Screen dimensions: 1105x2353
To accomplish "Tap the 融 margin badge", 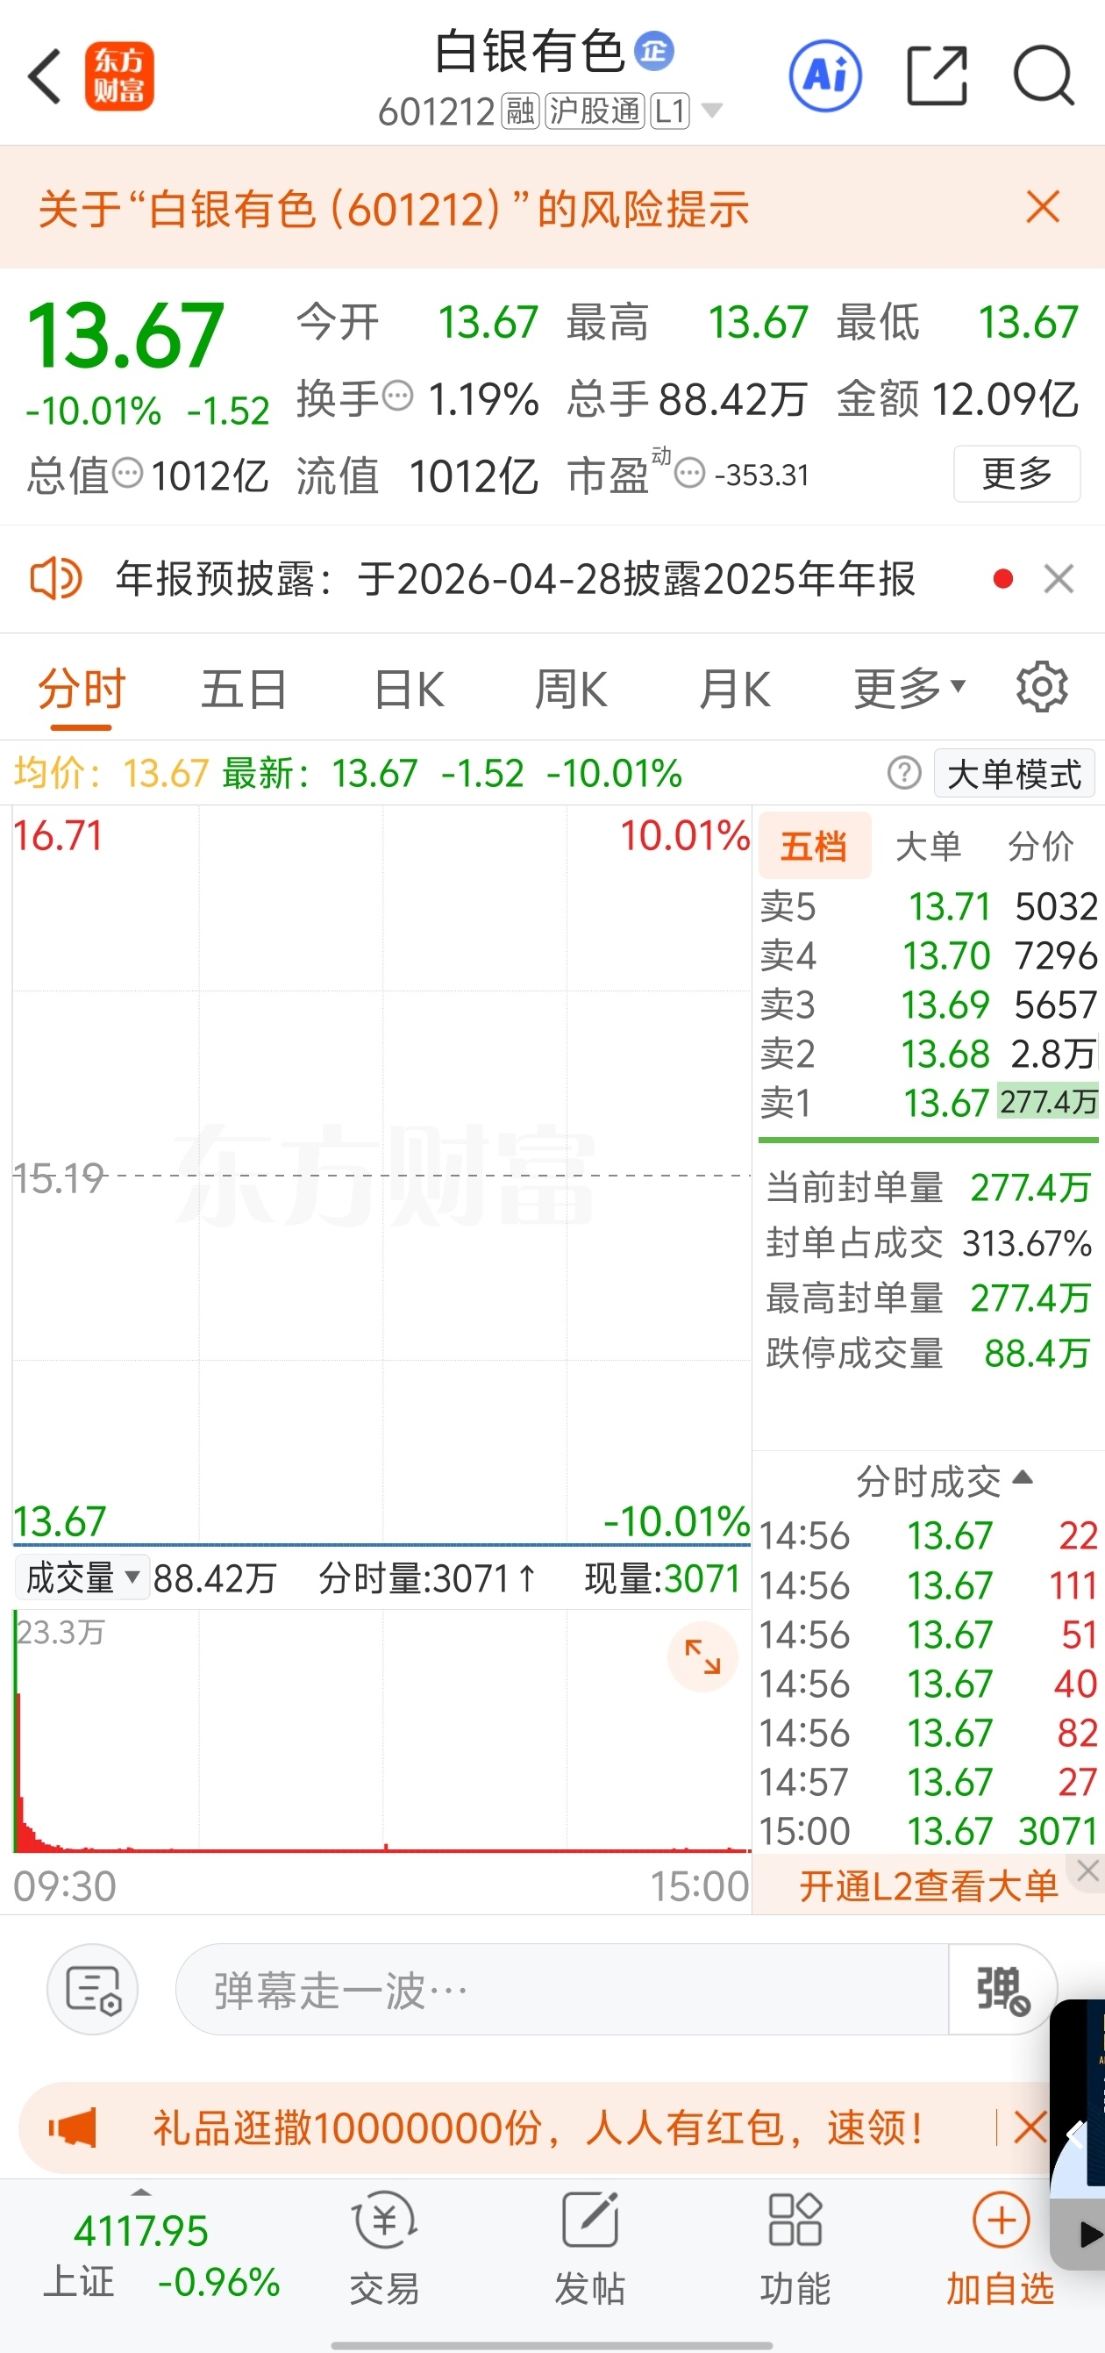I will [521, 111].
